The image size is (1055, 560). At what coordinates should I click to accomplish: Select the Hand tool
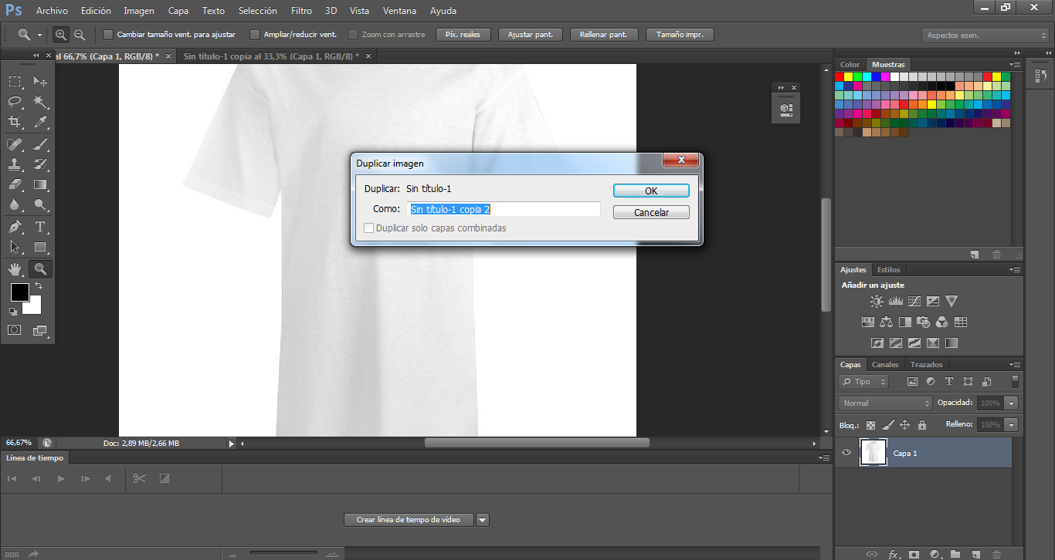15,269
